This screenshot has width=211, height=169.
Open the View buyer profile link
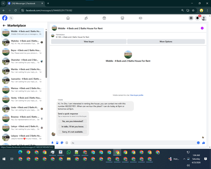(x=137, y=95)
